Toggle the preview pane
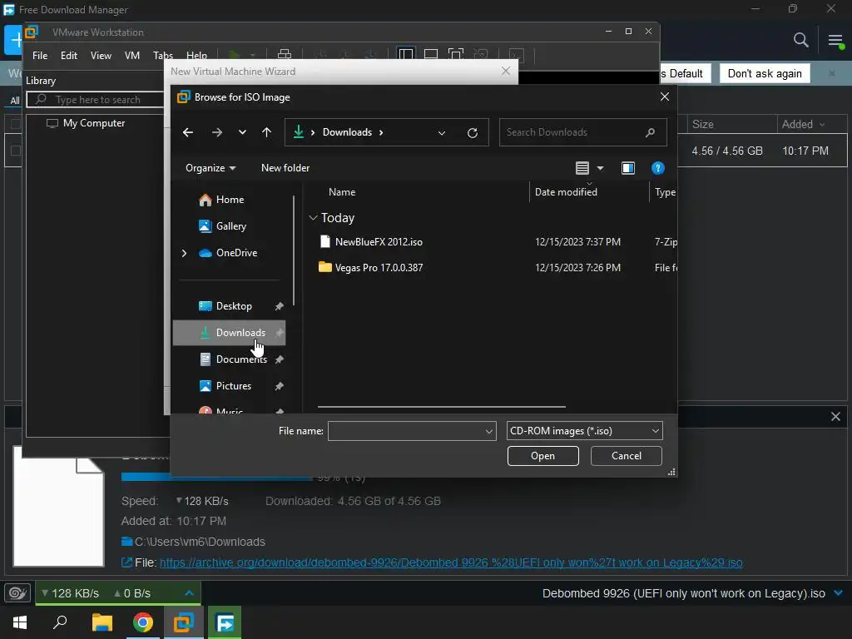 tap(627, 168)
